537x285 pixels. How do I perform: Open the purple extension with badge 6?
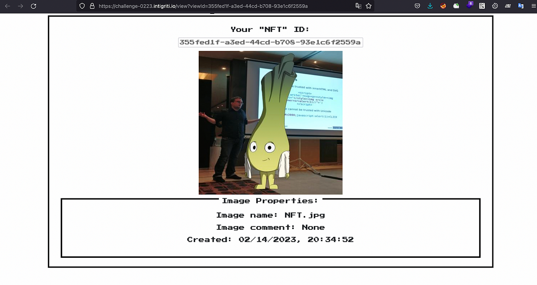469,5
